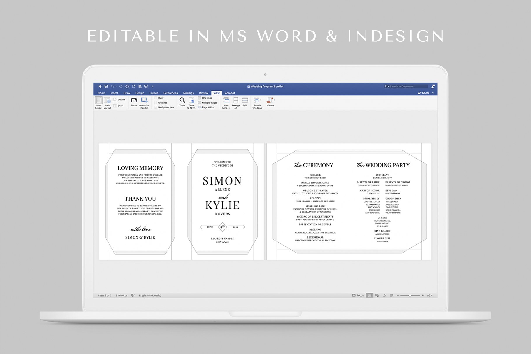The width and height of the screenshot is (531, 354).
Task: Click the LOVING MEMORY heading
Action: tap(140, 168)
